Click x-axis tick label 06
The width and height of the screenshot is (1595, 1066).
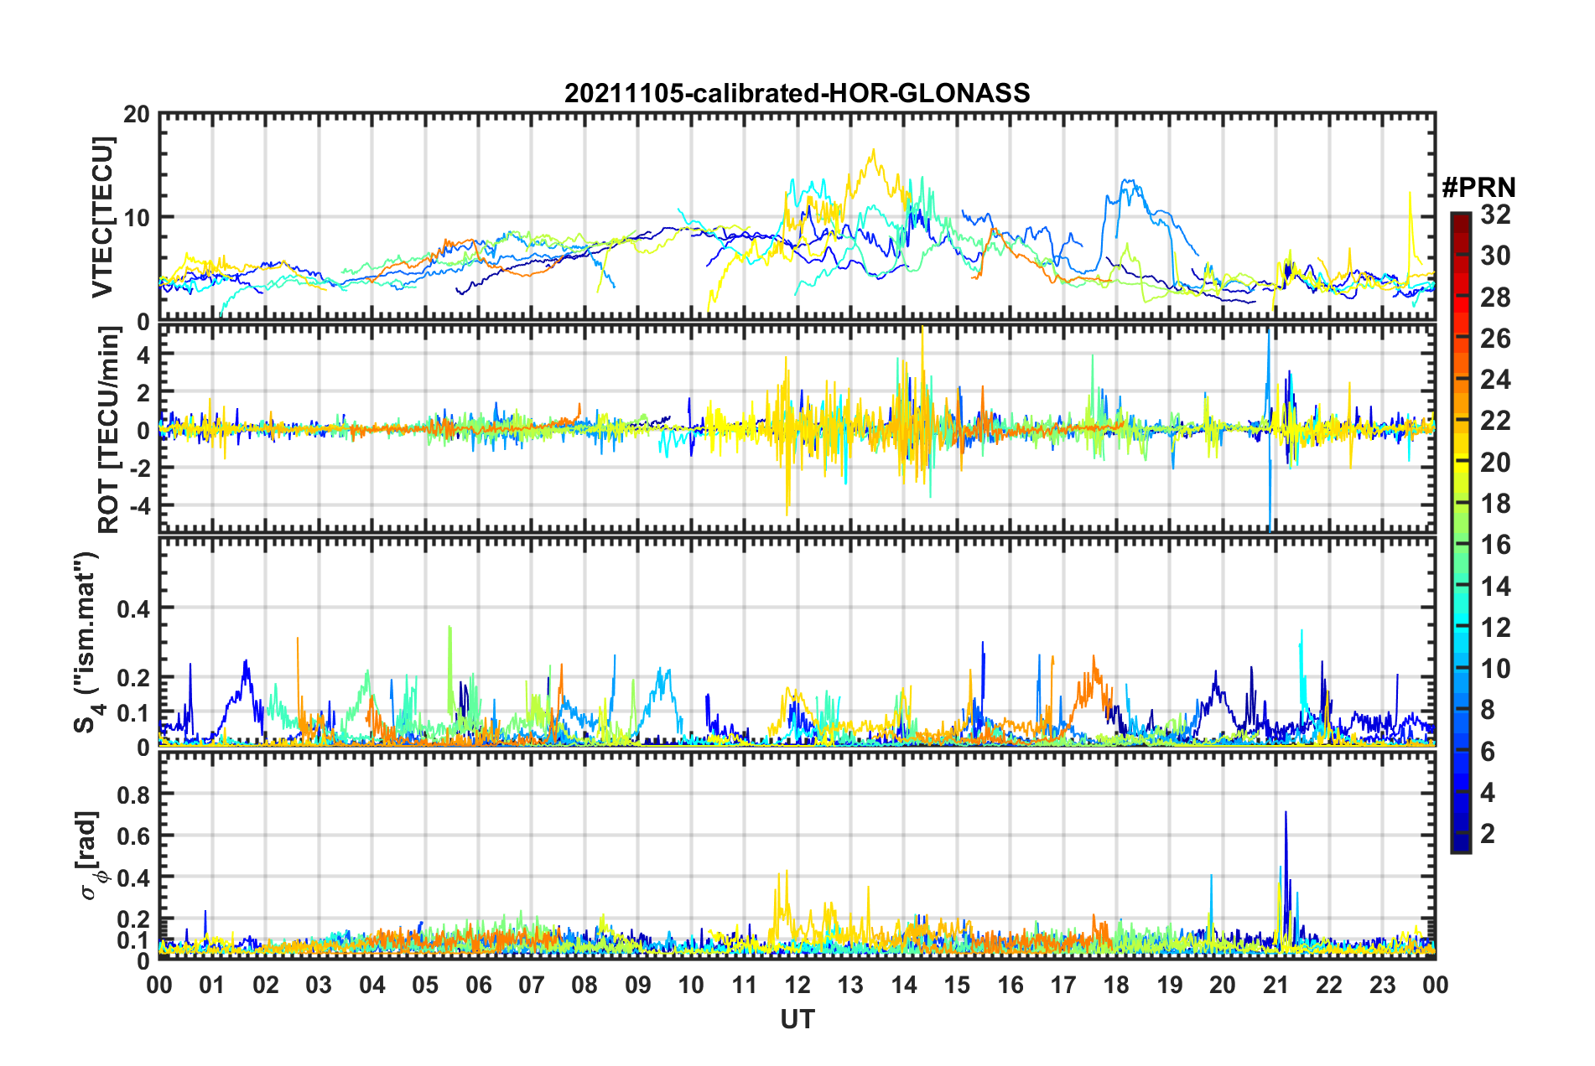point(478,985)
